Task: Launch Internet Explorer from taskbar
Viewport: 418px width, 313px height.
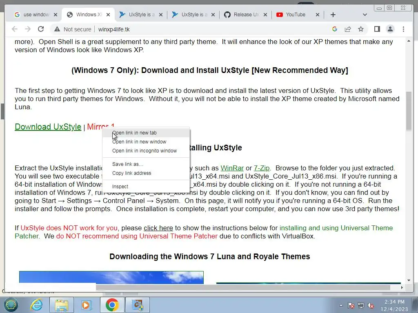Action: click(x=36, y=305)
